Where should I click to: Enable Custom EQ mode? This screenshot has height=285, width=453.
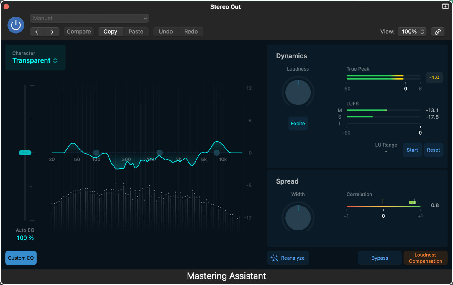coord(21,258)
